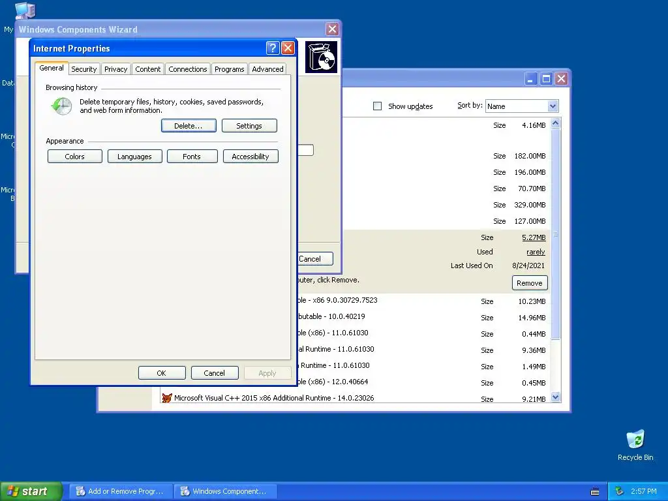Click the My Computer desktop icon
Viewport: 668px width, 501px height.
click(x=25, y=10)
